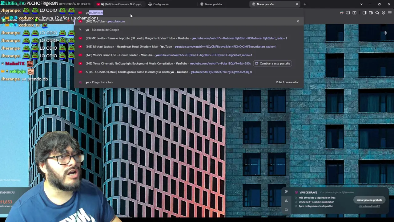The width and height of the screenshot is (394, 222).
Task: Select the yo - Búsqueda de Google suggestion
Action: coord(188,30)
